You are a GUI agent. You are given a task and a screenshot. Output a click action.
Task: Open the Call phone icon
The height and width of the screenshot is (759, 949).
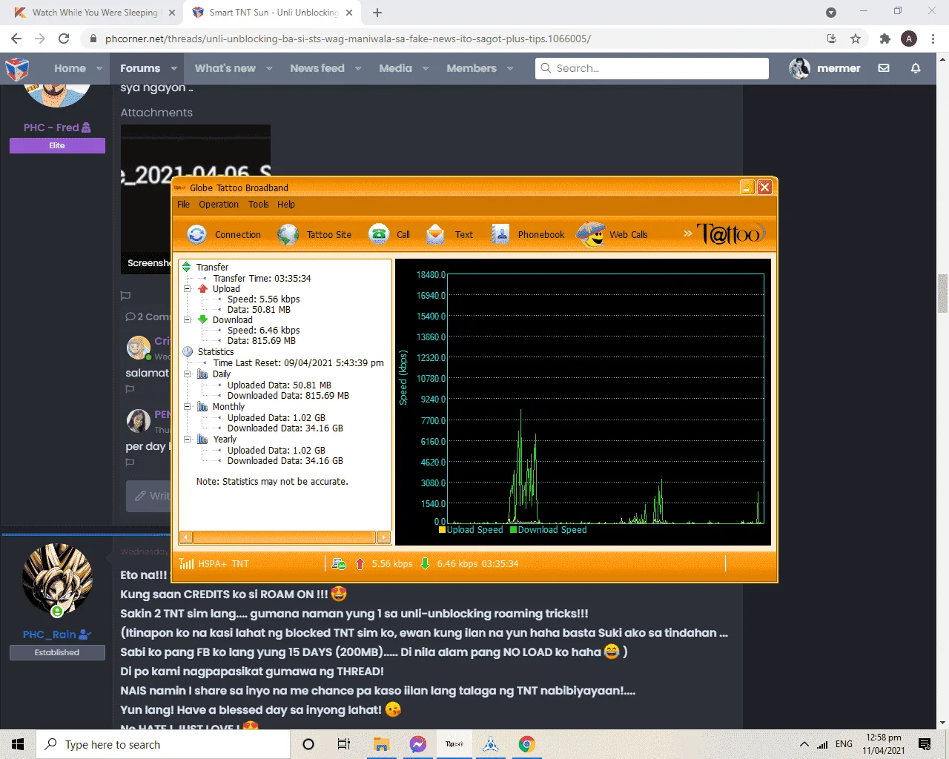pos(379,234)
